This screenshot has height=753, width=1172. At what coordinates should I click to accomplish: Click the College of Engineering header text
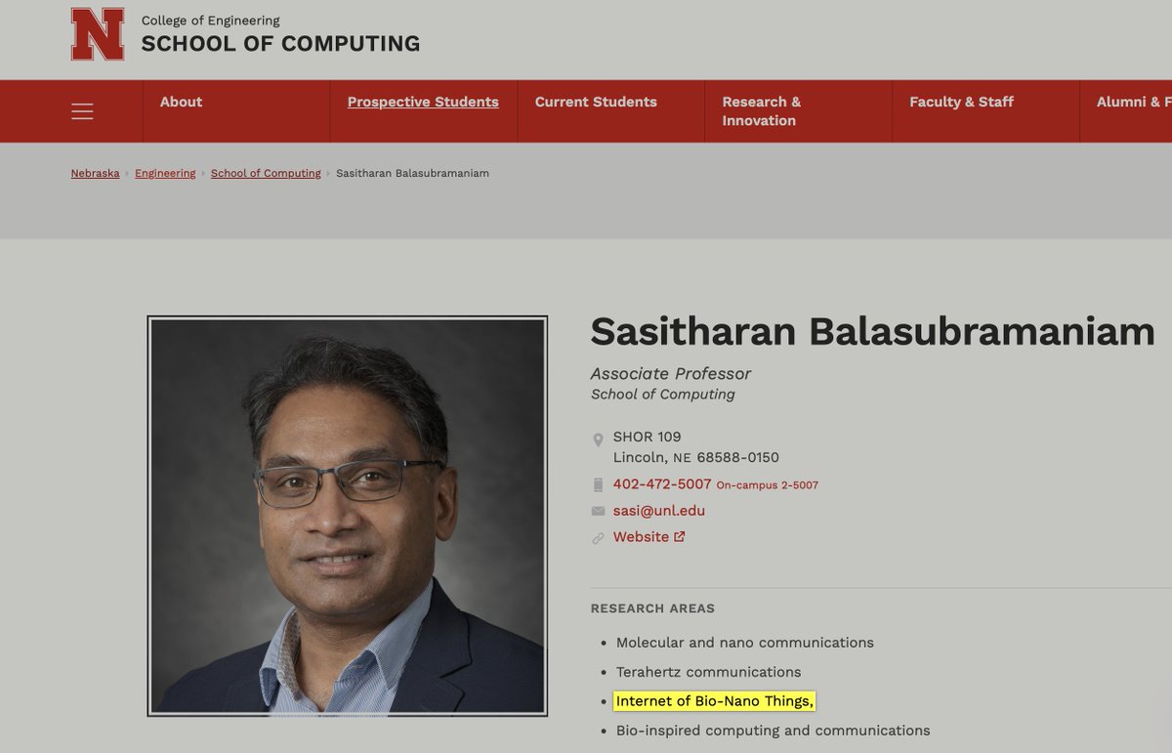210,21
